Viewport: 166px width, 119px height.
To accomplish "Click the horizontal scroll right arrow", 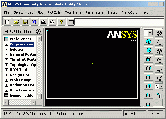I will pyautogui.click(x=33, y=103).
